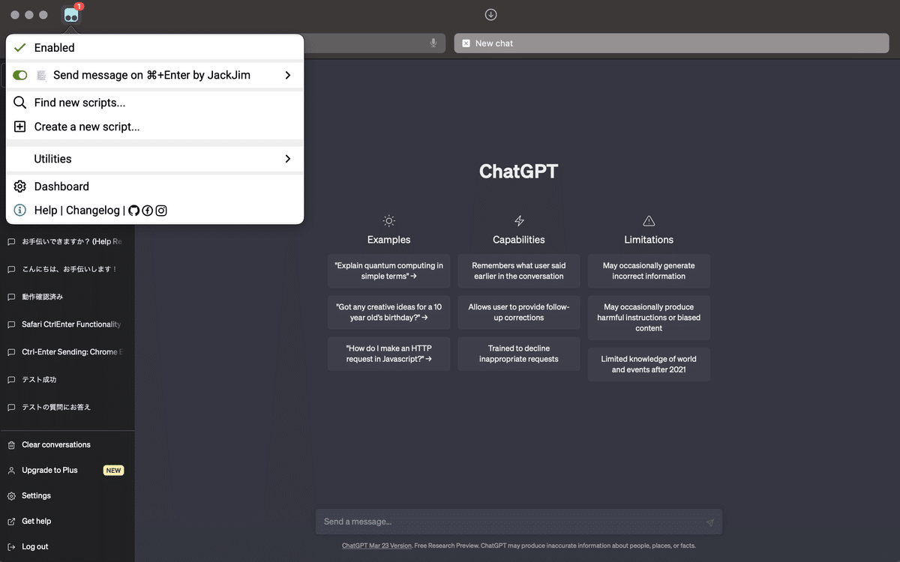Click the microphone icon in the address bar
900x562 pixels.
pyautogui.click(x=433, y=43)
